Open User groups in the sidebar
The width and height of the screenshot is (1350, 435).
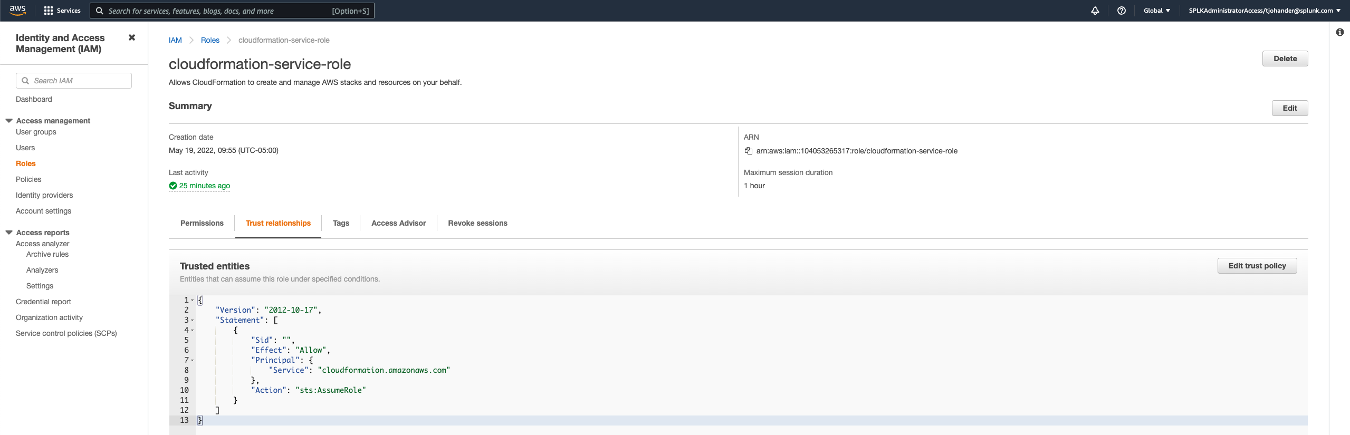point(36,132)
